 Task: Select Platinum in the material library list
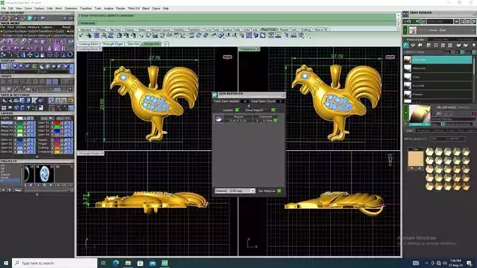pos(437,95)
